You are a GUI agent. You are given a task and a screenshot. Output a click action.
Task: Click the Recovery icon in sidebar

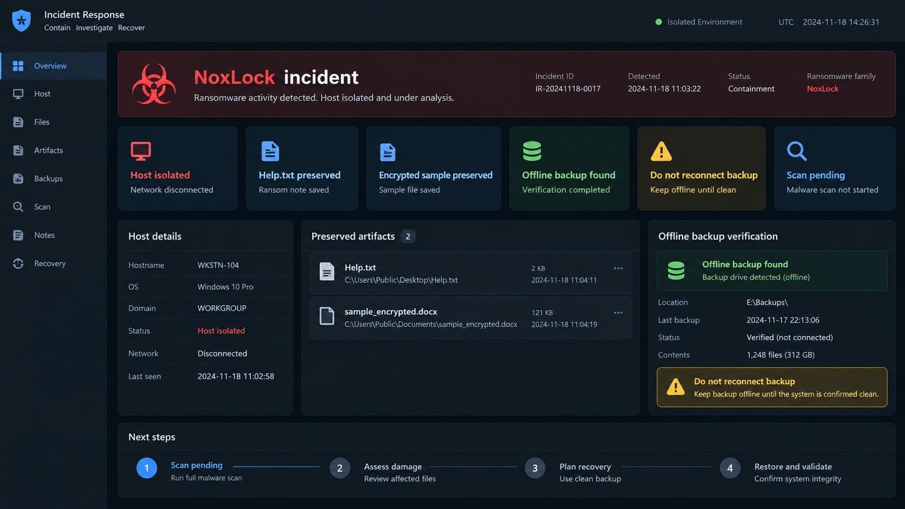pos(18,263)
